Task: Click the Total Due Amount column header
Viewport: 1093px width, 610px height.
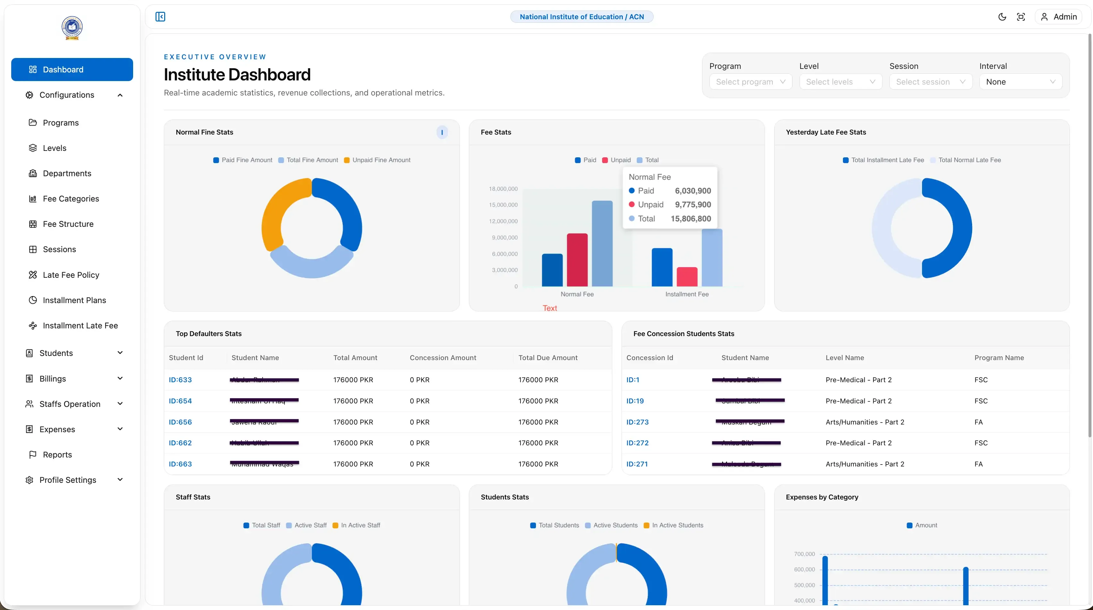Action: pyautogui.click(x=548, y=358)
